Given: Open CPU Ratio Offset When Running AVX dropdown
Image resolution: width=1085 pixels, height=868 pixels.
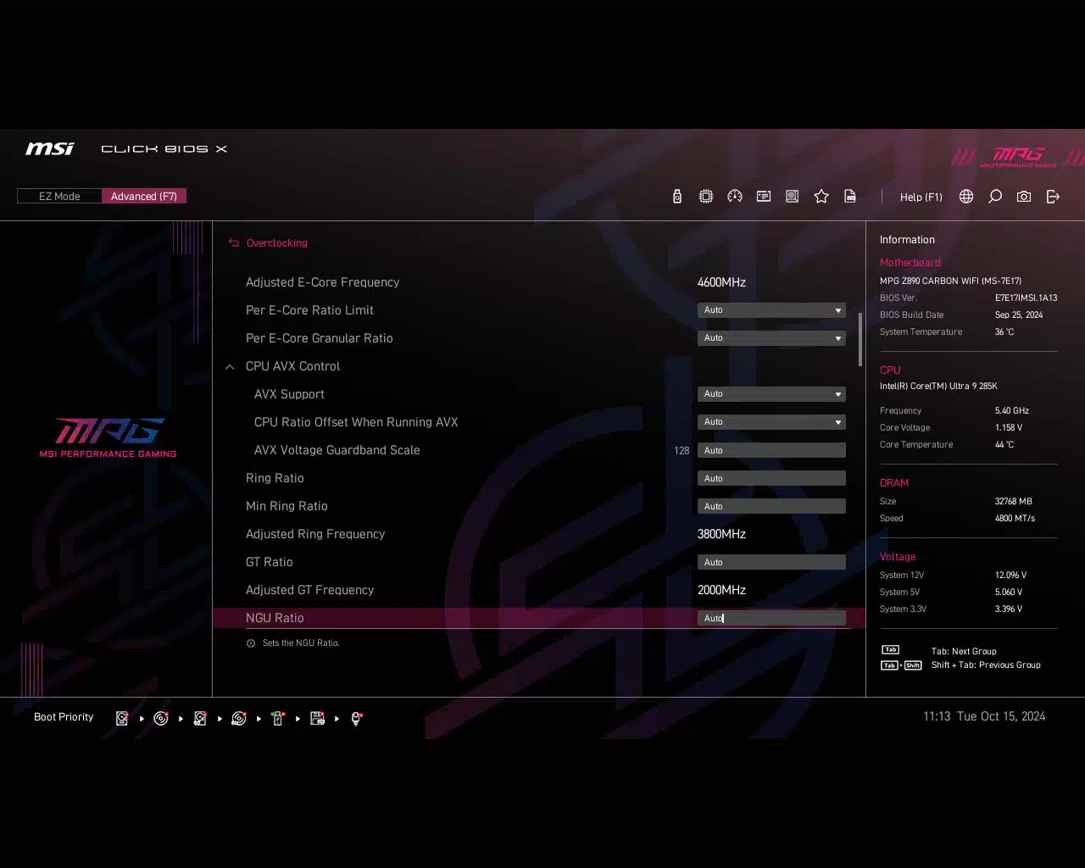Looking at the screenshot, I should [771, 422].
